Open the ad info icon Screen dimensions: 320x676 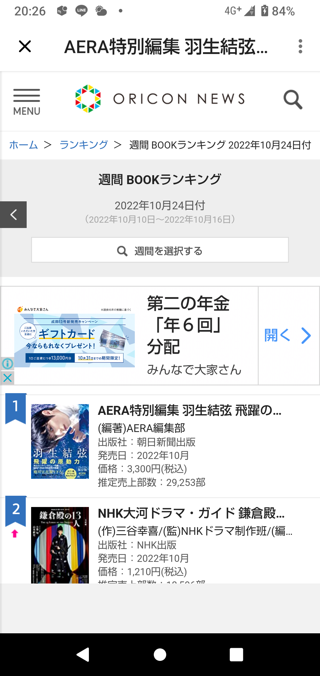coord(7,363)
